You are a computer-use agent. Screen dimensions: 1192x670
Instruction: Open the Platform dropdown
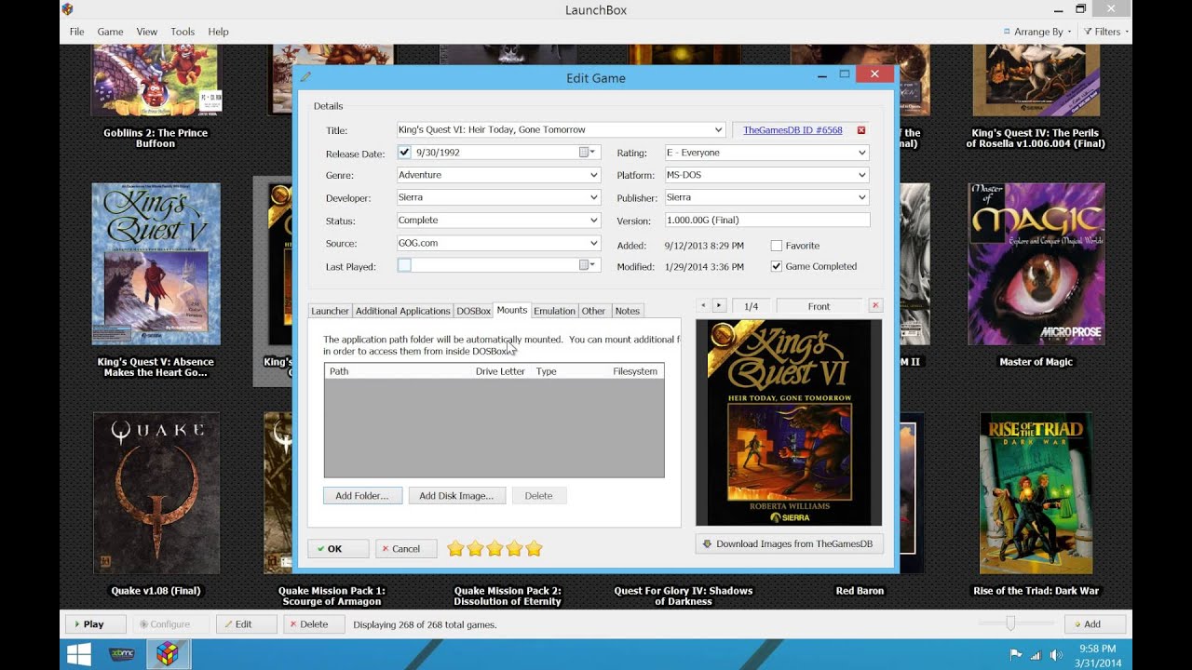point(862,175)
